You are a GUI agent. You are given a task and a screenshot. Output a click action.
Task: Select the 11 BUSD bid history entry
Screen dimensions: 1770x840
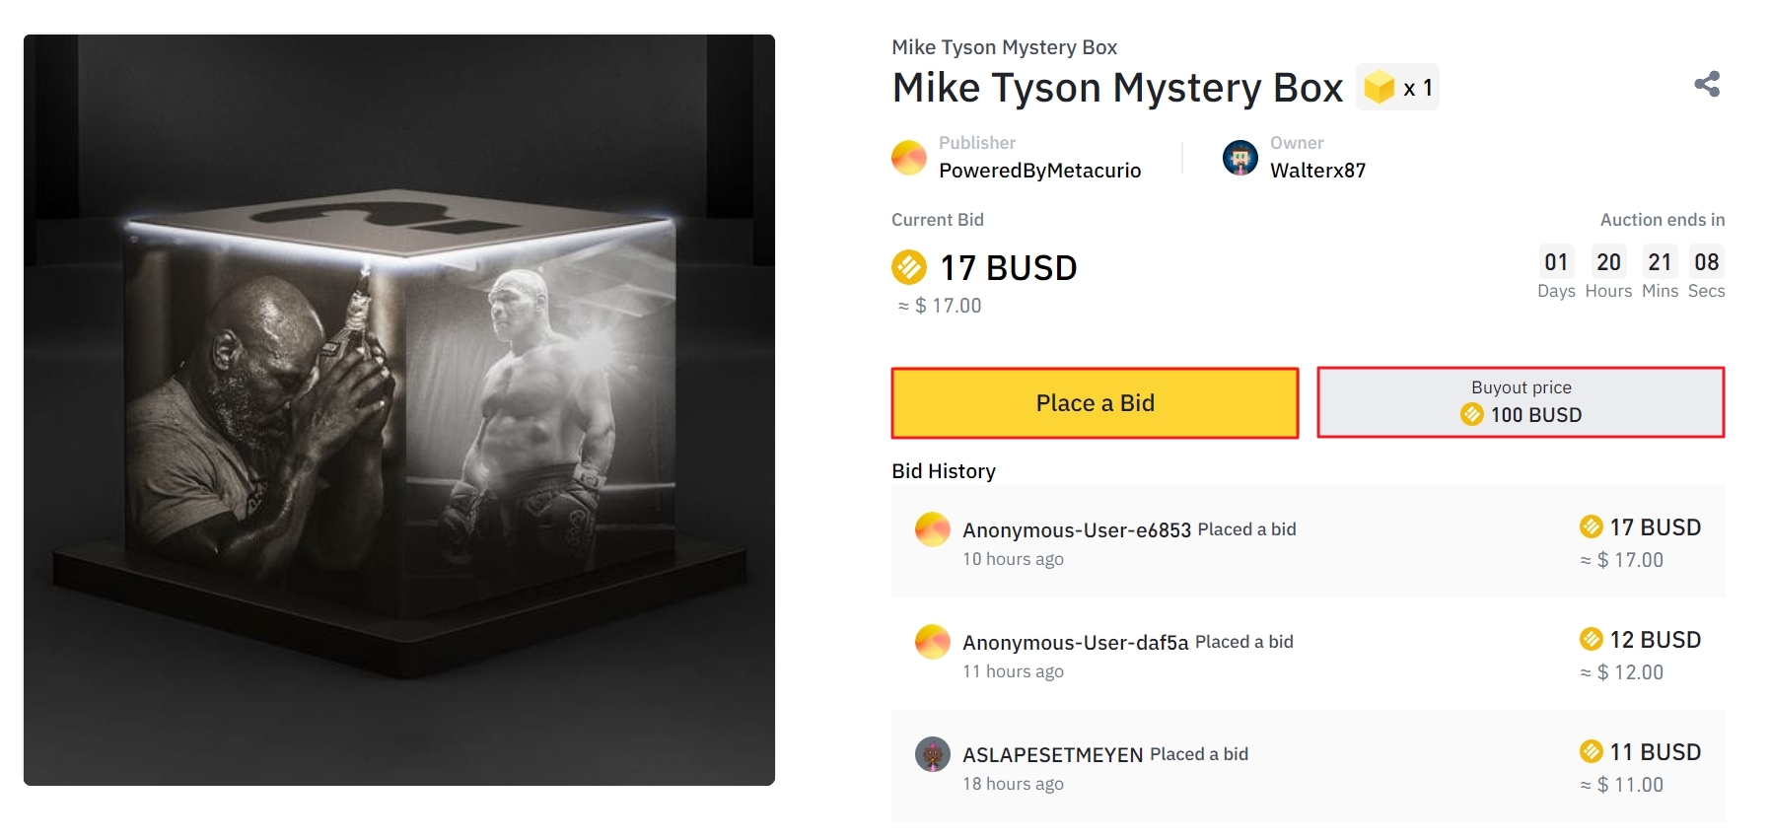1308,766
